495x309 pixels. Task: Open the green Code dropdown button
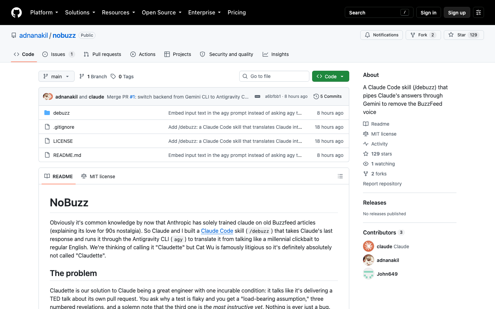click(331, 76)
